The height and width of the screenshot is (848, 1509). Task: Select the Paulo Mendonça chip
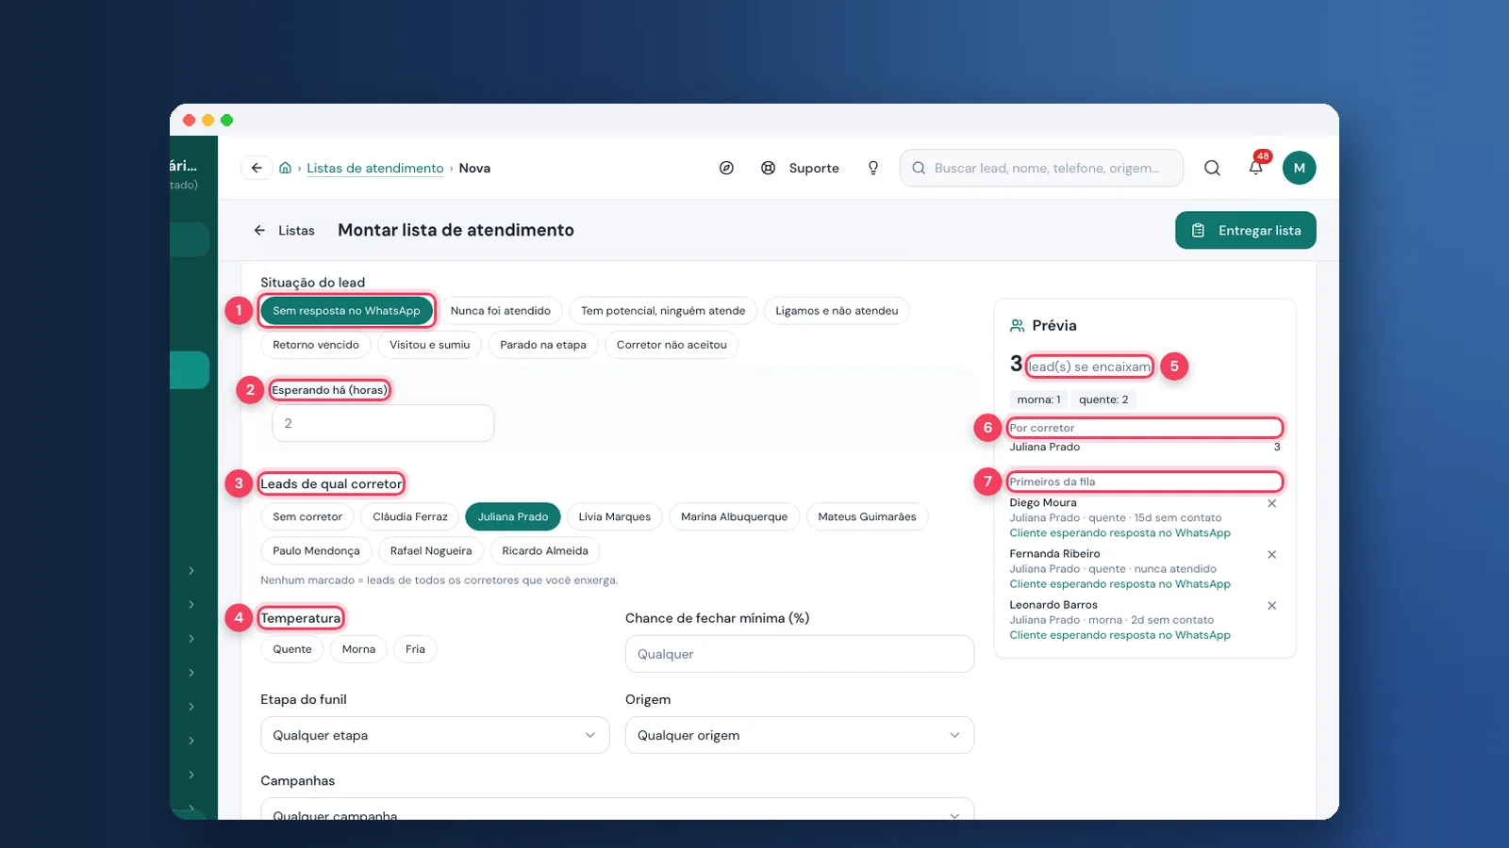click(x=316, y=550)
